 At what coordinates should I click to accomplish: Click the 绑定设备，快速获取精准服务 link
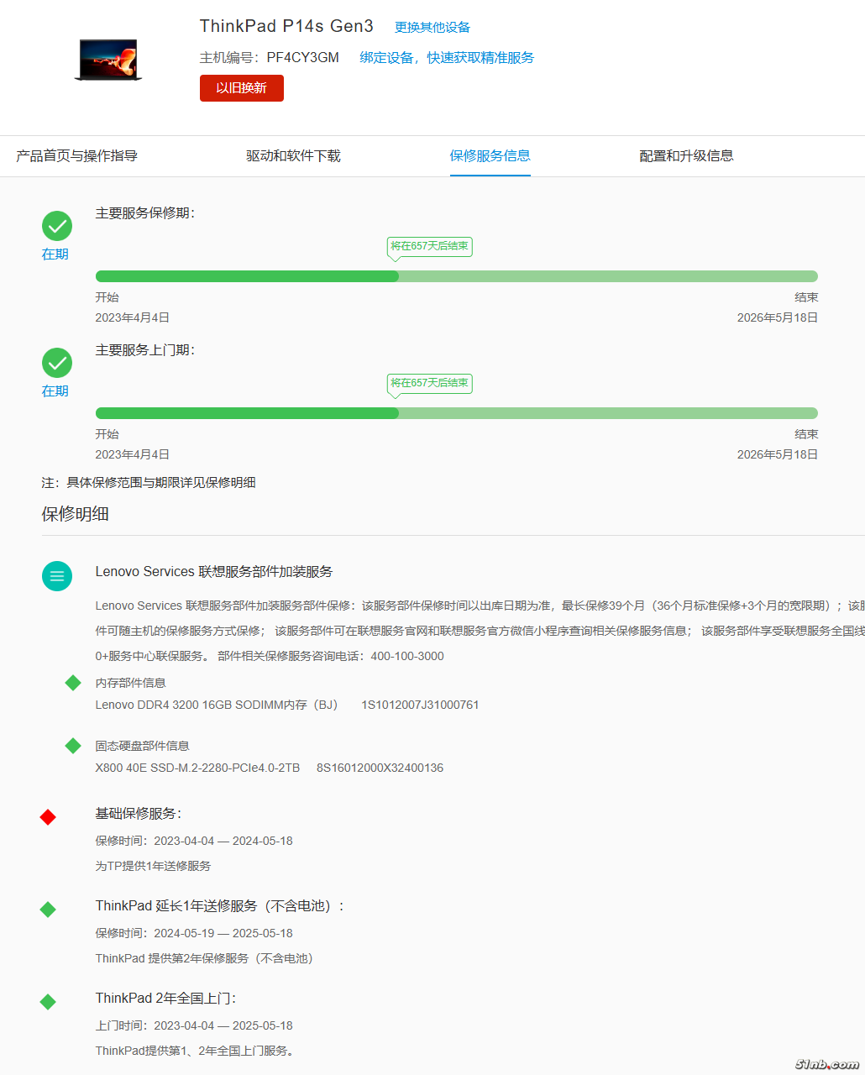[447, 58]
